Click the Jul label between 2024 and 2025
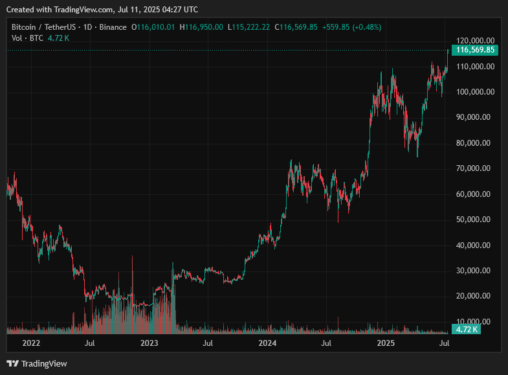This screenshot has height=375, width=508. [x=326, y=343]
